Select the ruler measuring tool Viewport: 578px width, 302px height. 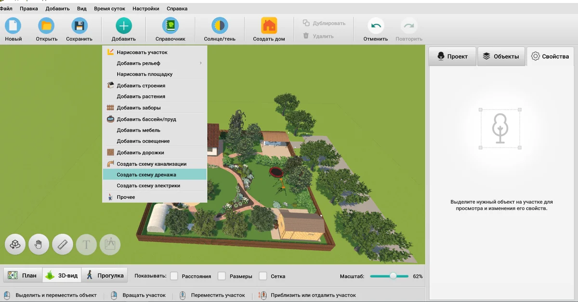63,245
